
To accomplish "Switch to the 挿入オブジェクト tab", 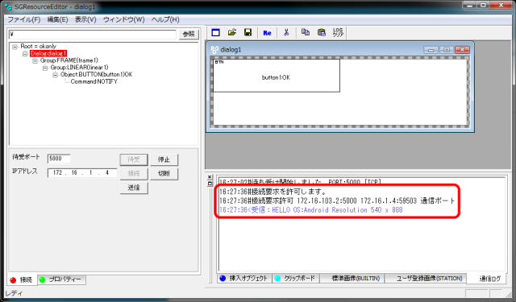I will pos(244,279).
